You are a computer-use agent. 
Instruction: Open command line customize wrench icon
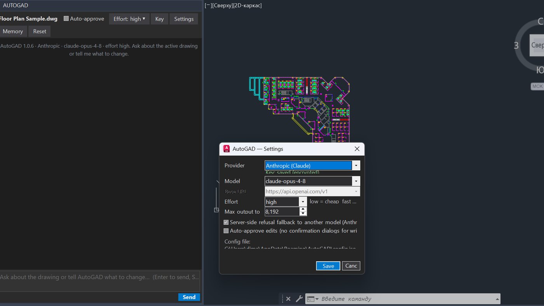click(299, 299)
